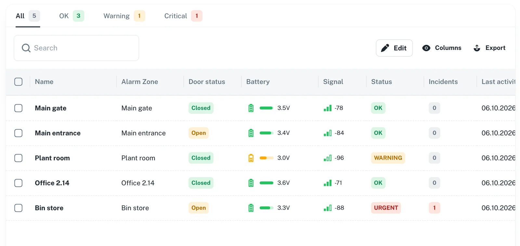Click the 3.0V battery voltage value
Viewport: 520px width, 246px height.
(x=283, y=158)
